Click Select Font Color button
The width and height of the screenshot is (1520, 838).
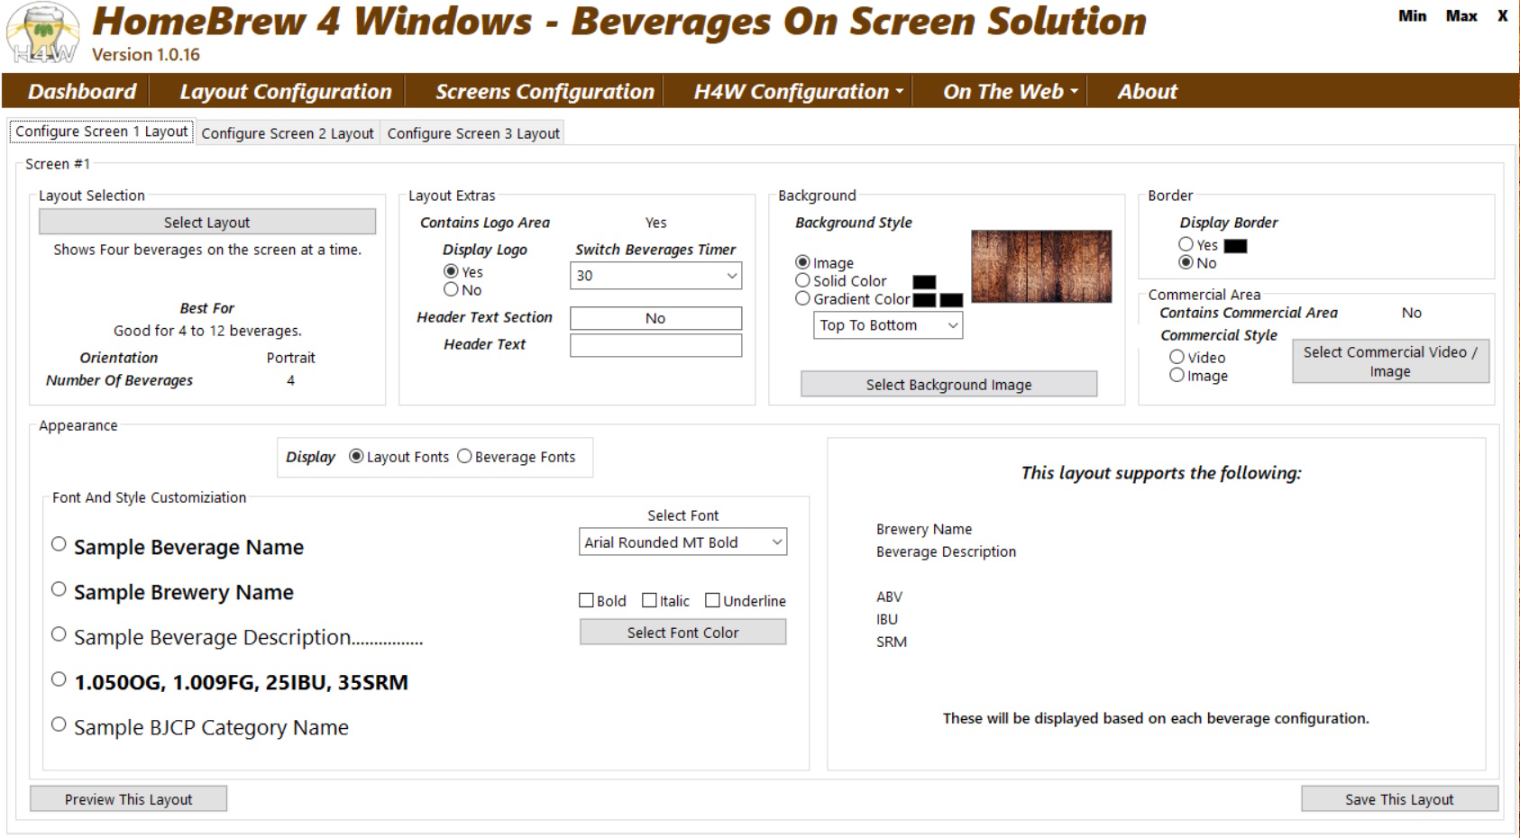click(x=682, y=632)
